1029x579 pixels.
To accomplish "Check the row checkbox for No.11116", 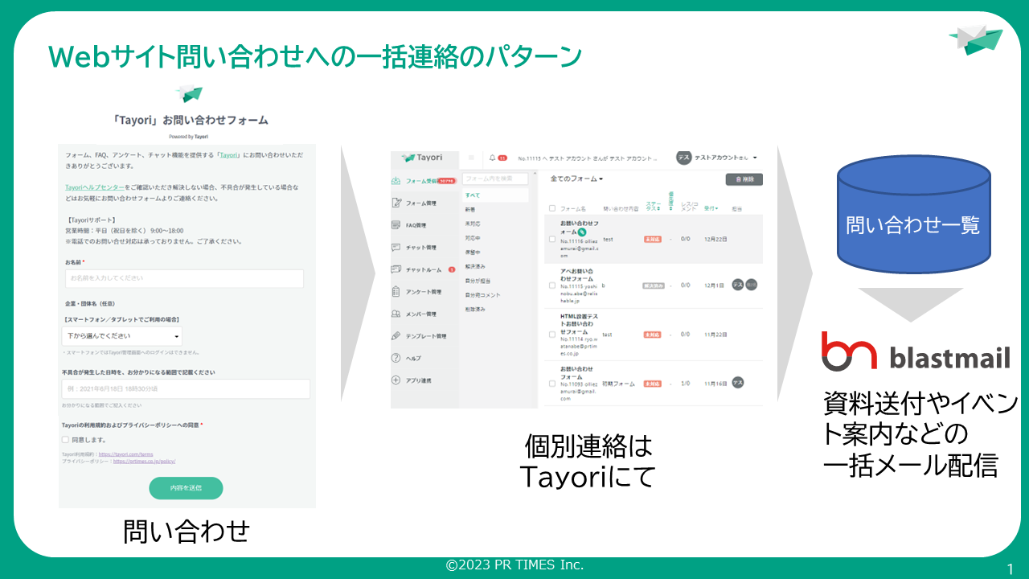I will [551, 239].
